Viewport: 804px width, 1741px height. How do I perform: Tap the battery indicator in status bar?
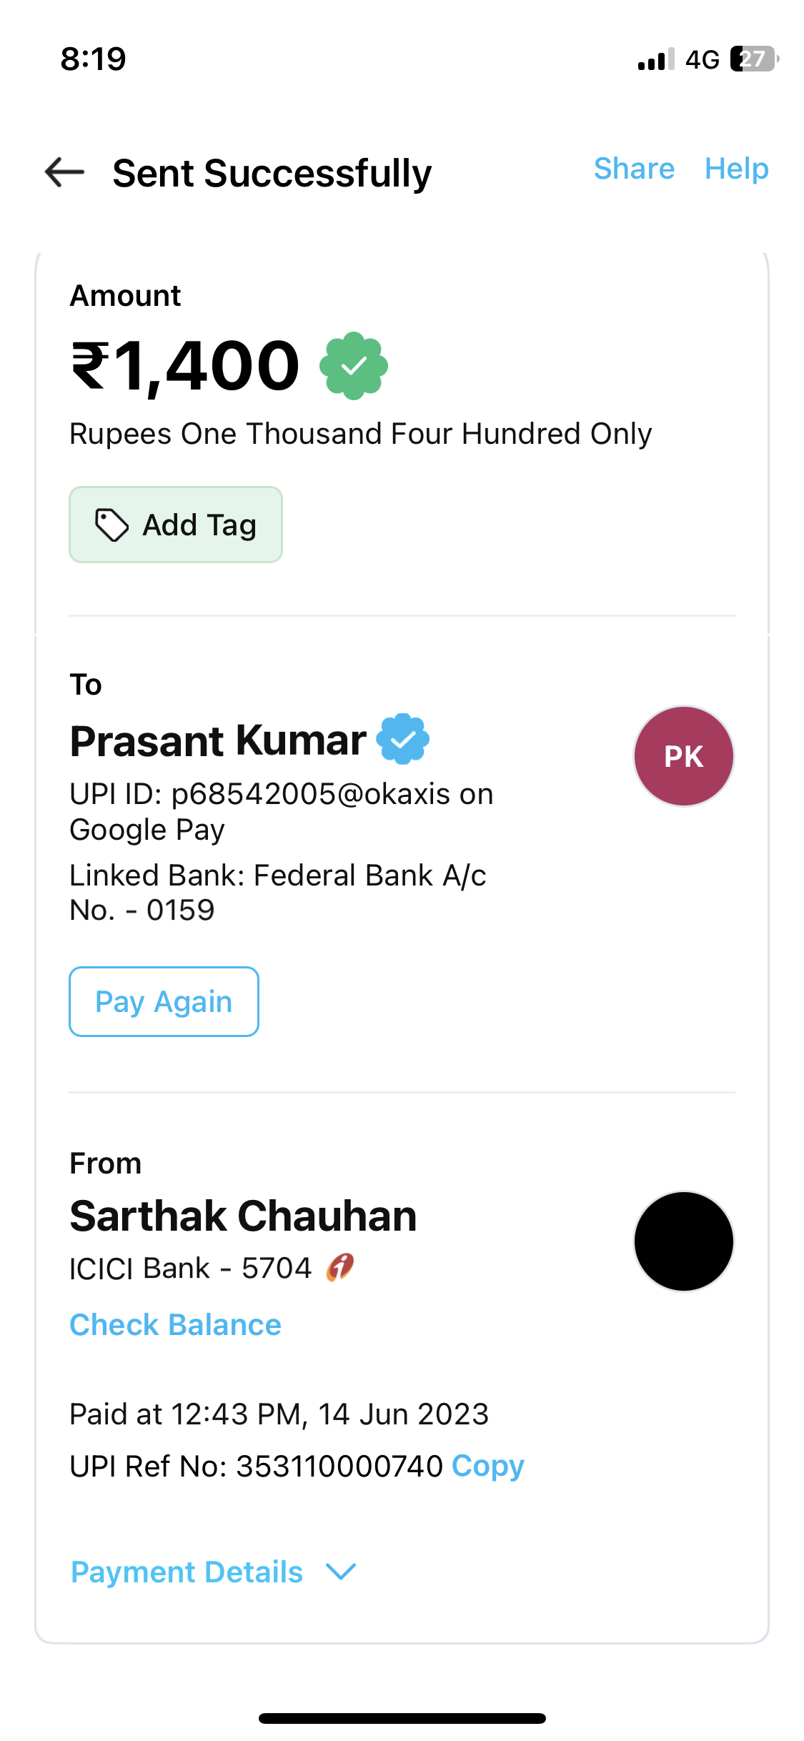(x=753, y=59)
